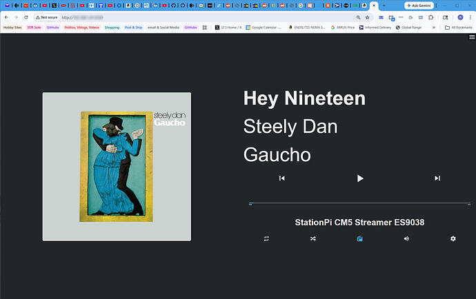Toggle repeat mode in the player

266,238
